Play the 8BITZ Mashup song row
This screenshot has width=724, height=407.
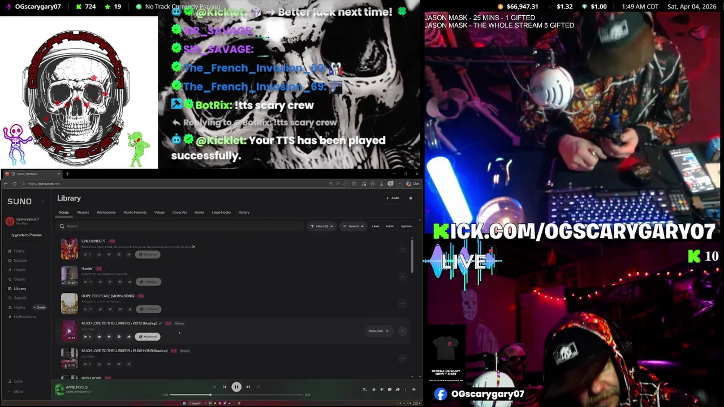(x=69, y=331)
